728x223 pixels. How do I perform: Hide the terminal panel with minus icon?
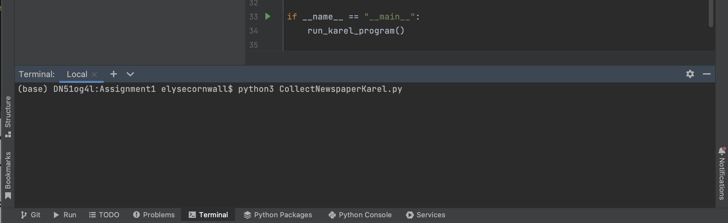[707, 74]
